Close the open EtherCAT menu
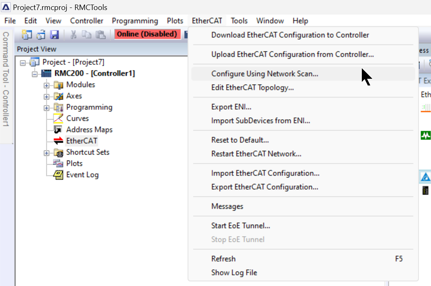431x286 pixels. coord(207,21)
